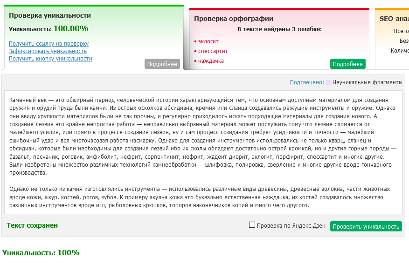Click the "Неуникальные фрагменты" legend label
The width and height of the screenshot is (409, 264).
click(x=367, y=82)
